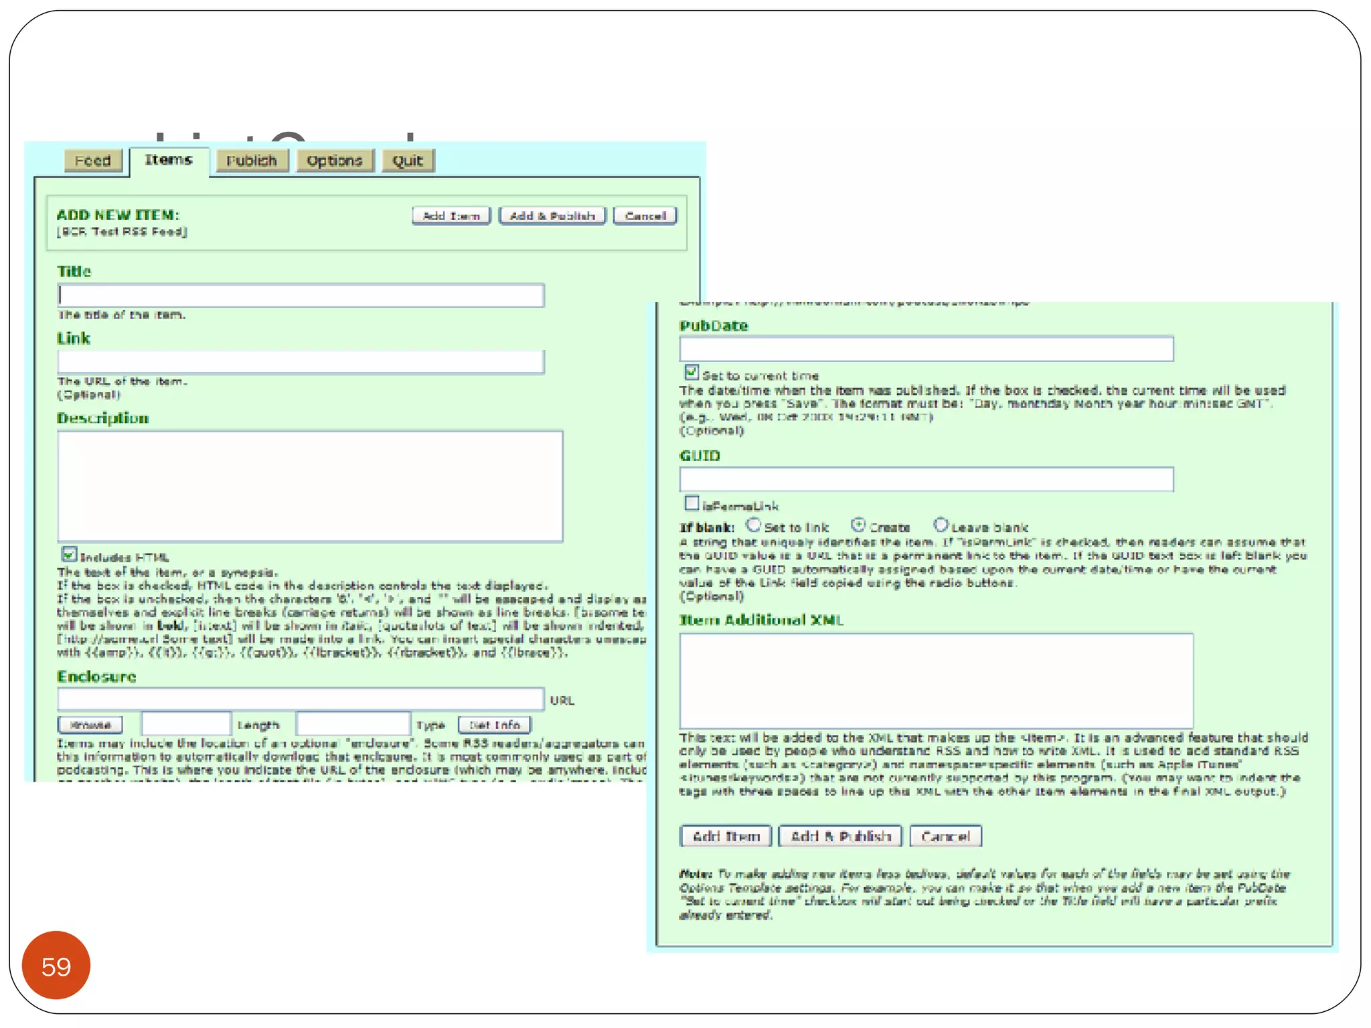Click the top Add Item button

[451, 216]
